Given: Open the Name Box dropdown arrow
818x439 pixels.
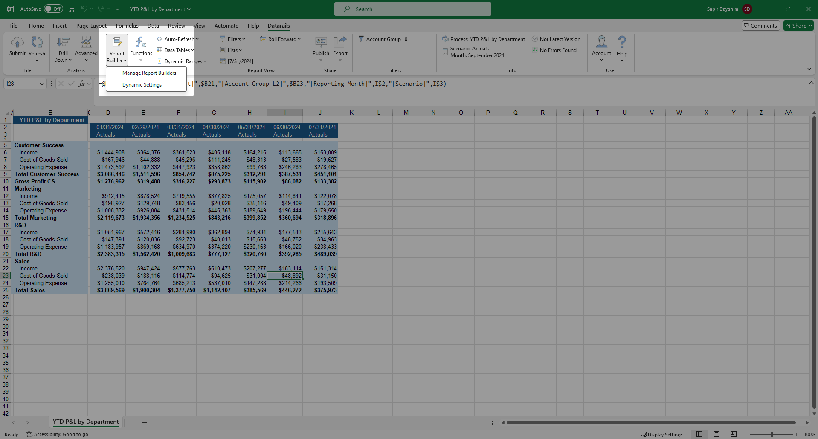Looking at the screenshot, I should (42, 84).
